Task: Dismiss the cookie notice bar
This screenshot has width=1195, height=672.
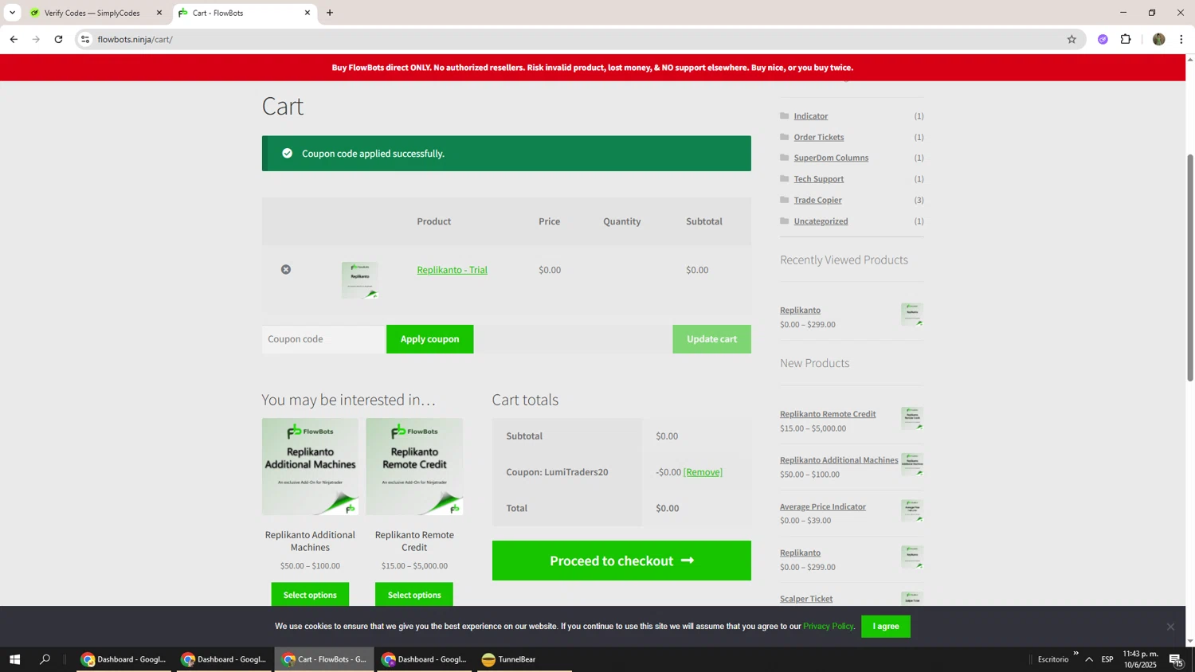Action: pyautogui.click(x=1170, y=627)
